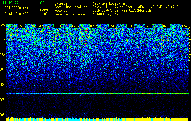Click time marker 0240

pos(185,26)
